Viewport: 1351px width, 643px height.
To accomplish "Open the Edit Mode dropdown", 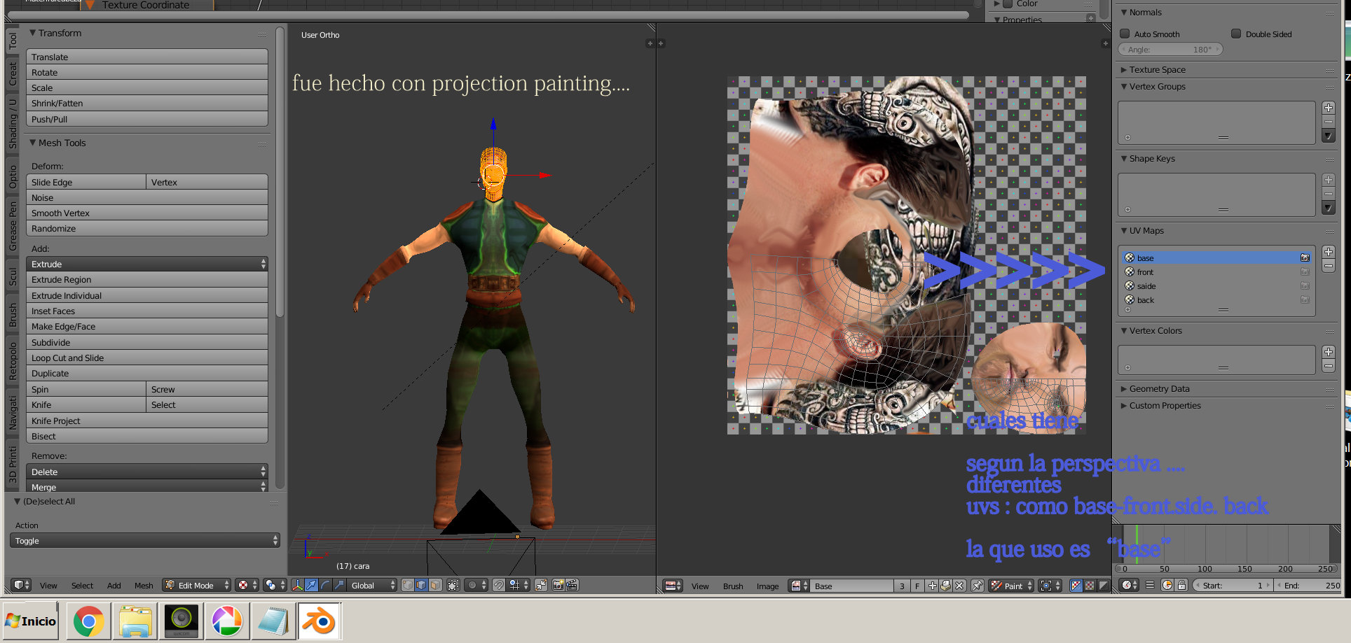I will point(197,585).
